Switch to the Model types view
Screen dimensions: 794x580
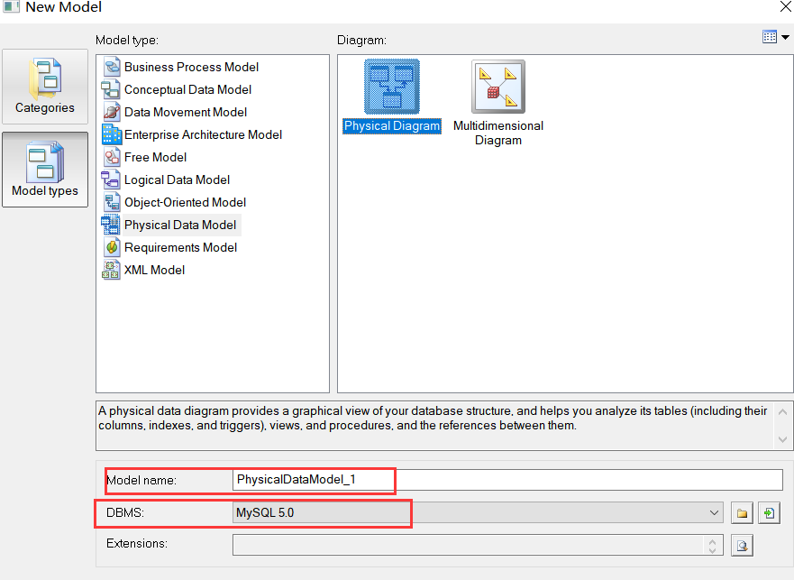44,170
